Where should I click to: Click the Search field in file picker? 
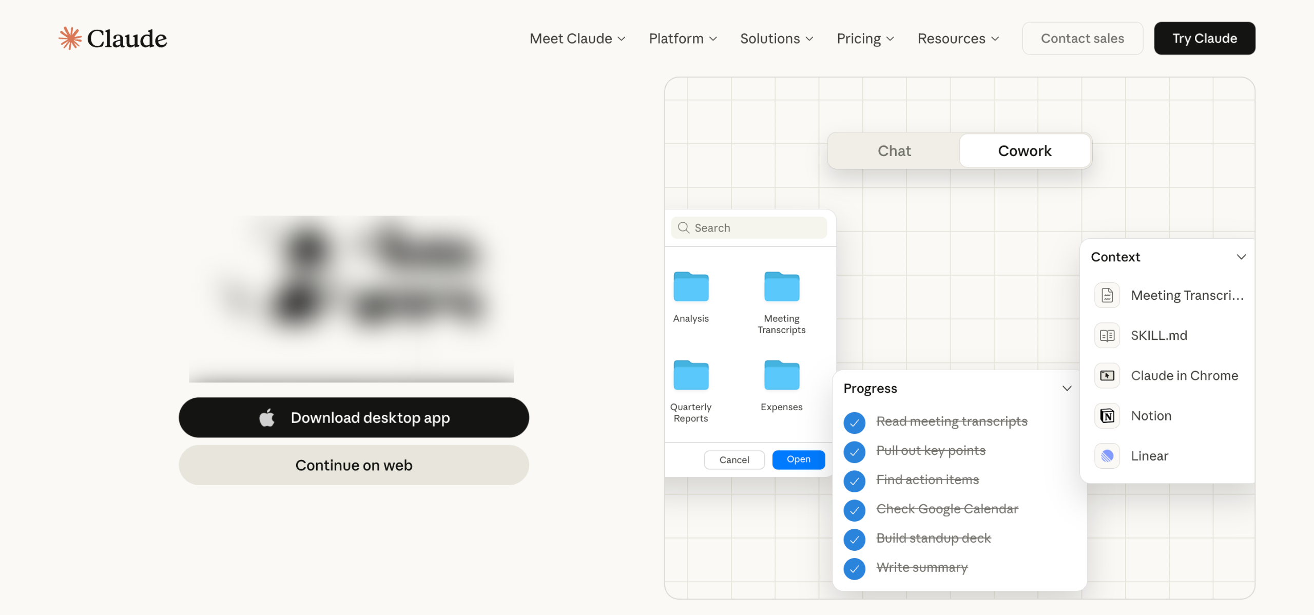[x=749, y=228]
